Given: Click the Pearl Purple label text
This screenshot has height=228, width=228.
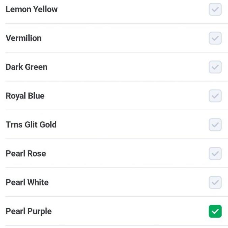Looking at the screenshot, I should pos(29,211).
